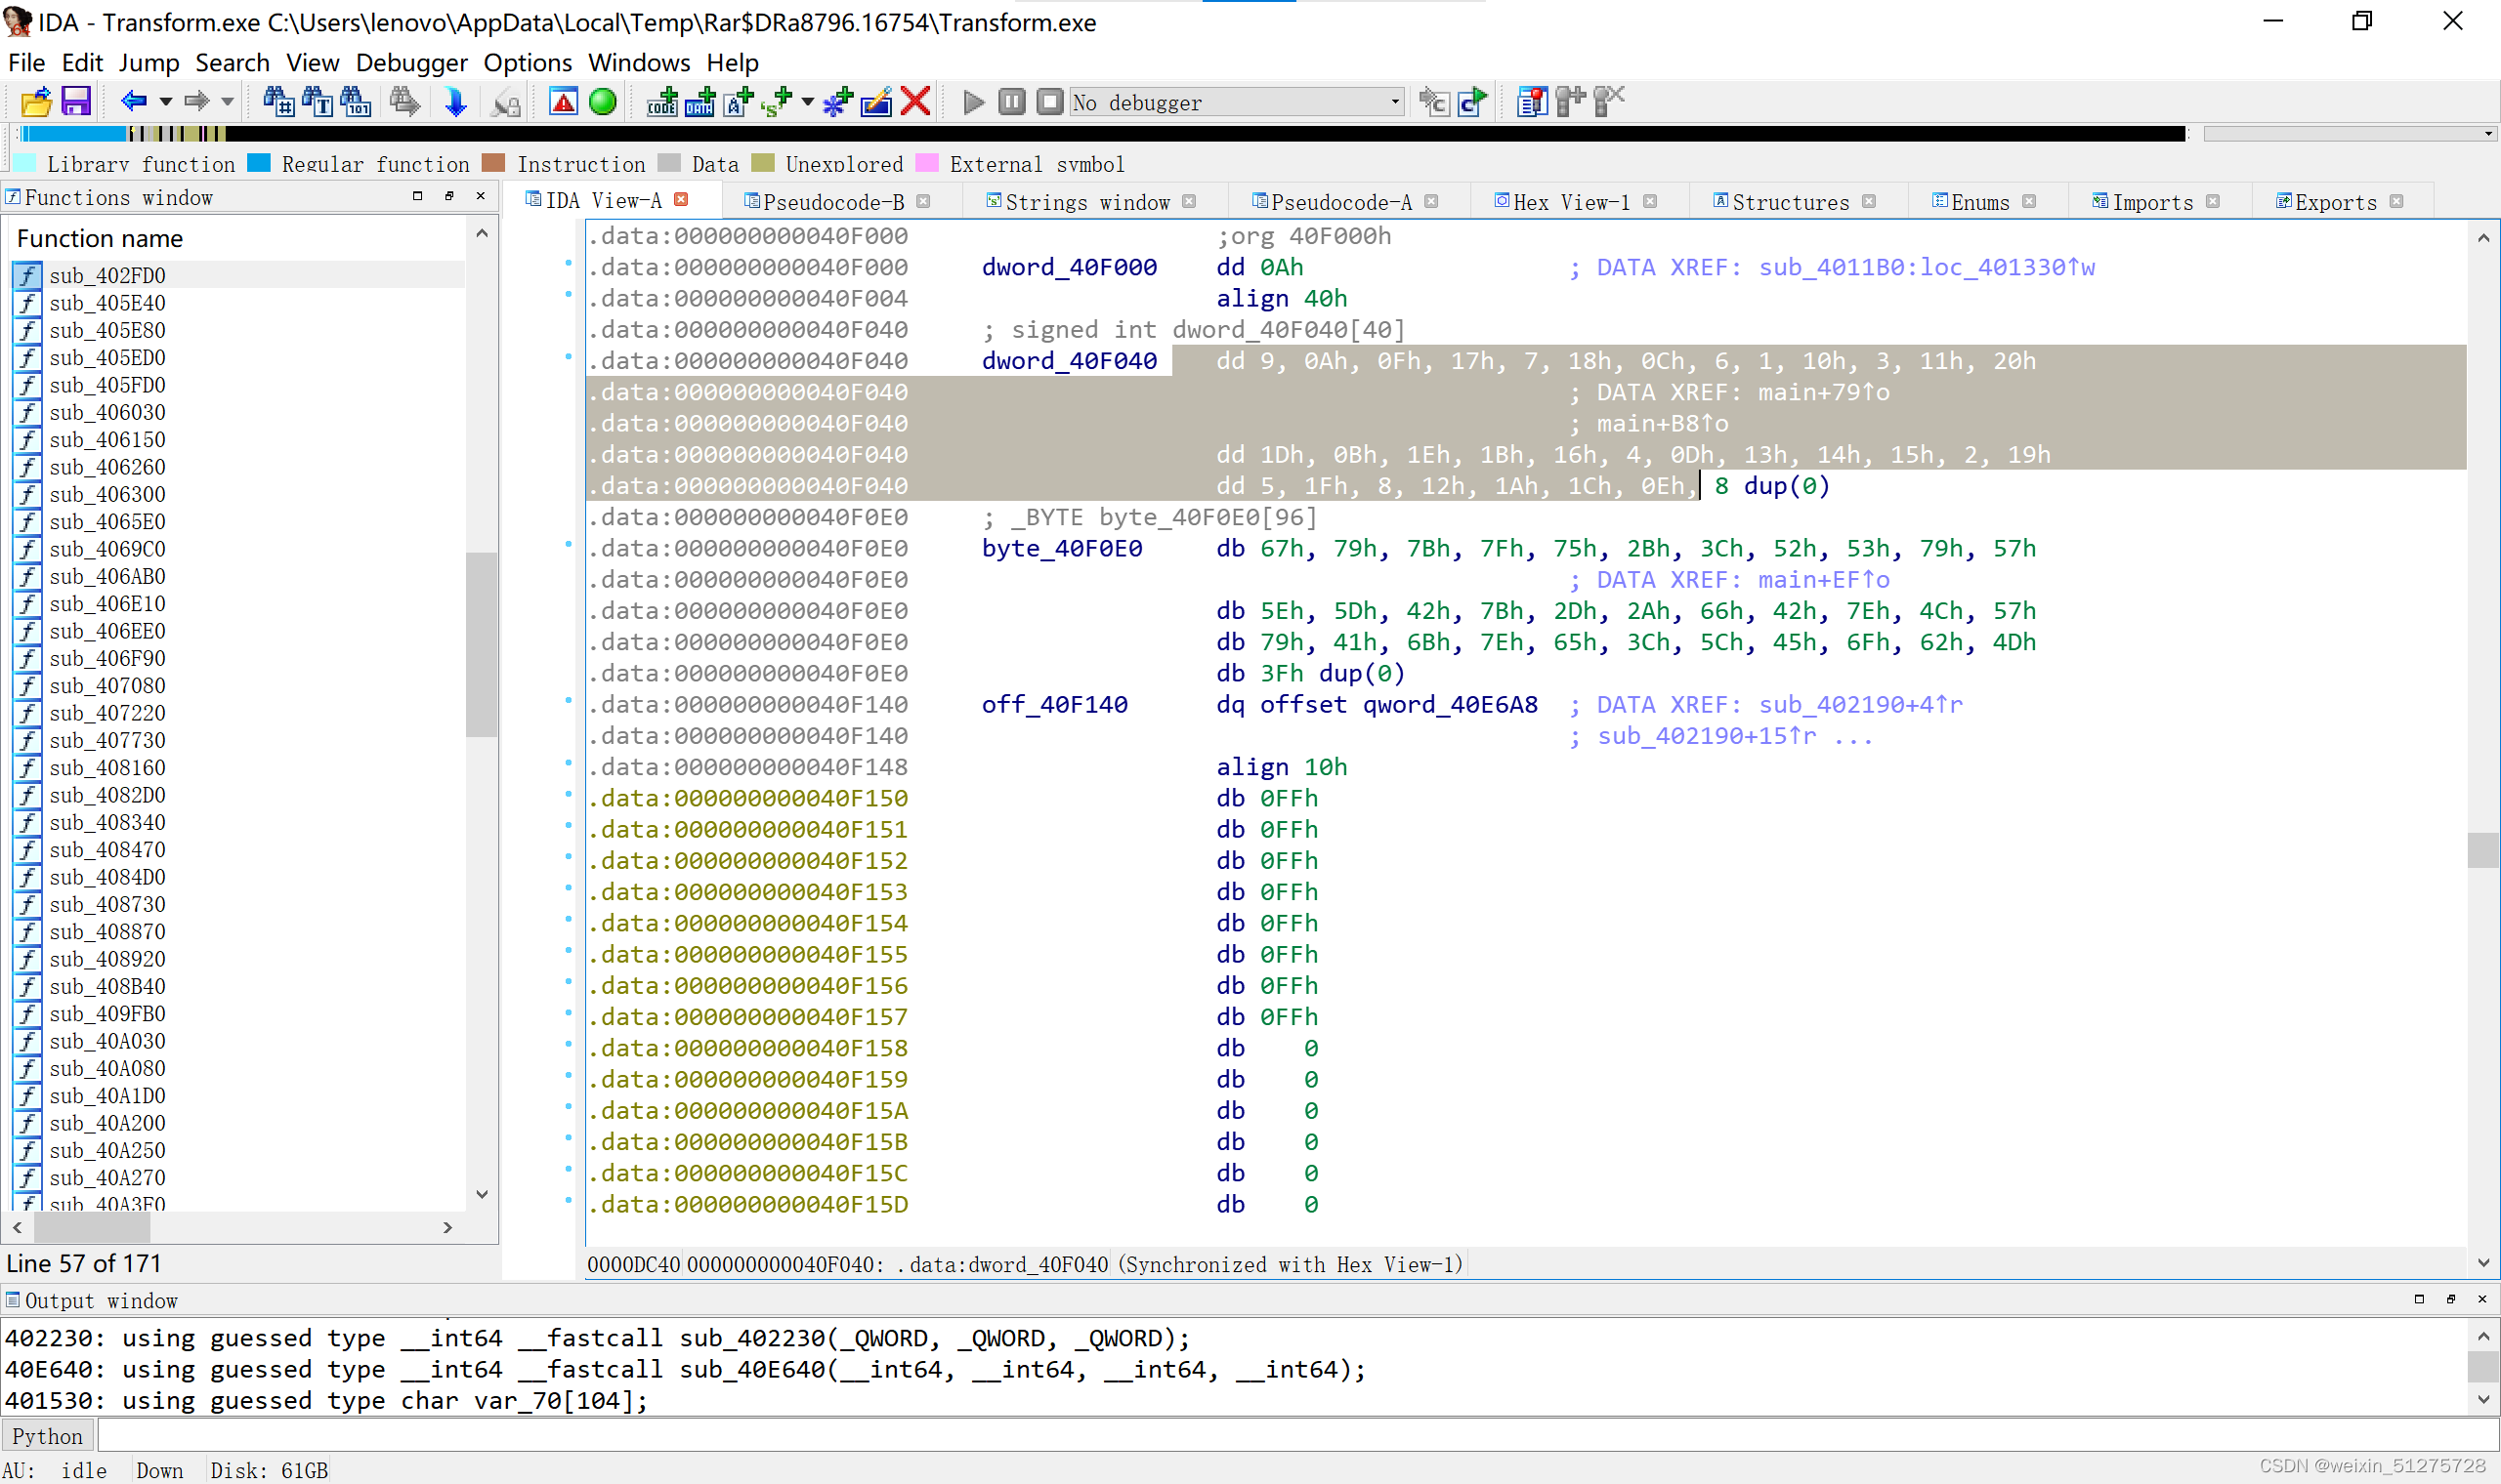
Task: Open the Options menu
Action: pyautogui.click(x=528, y=63)
